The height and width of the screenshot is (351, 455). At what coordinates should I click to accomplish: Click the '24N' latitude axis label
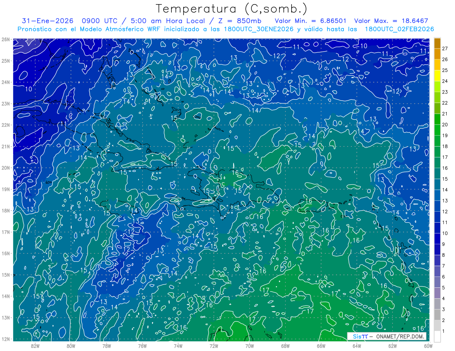pos(5,82)
